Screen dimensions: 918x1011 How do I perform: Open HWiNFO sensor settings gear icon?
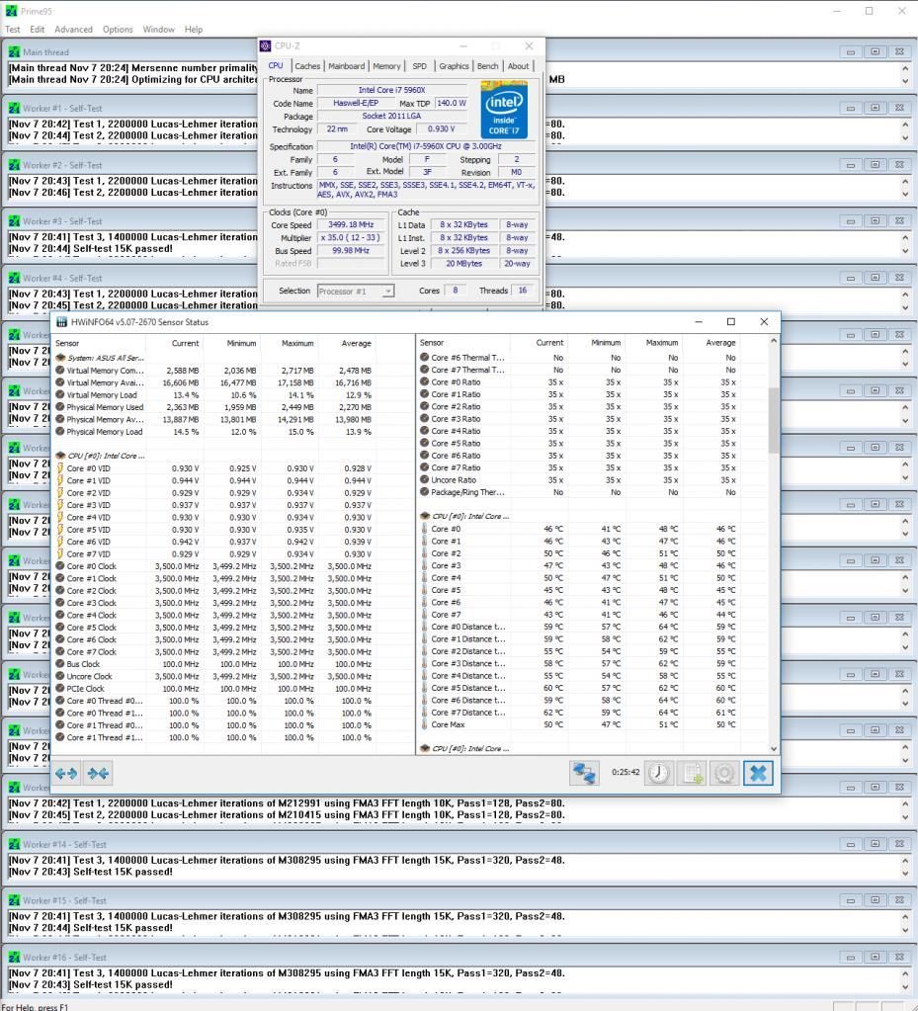(724, 773)
